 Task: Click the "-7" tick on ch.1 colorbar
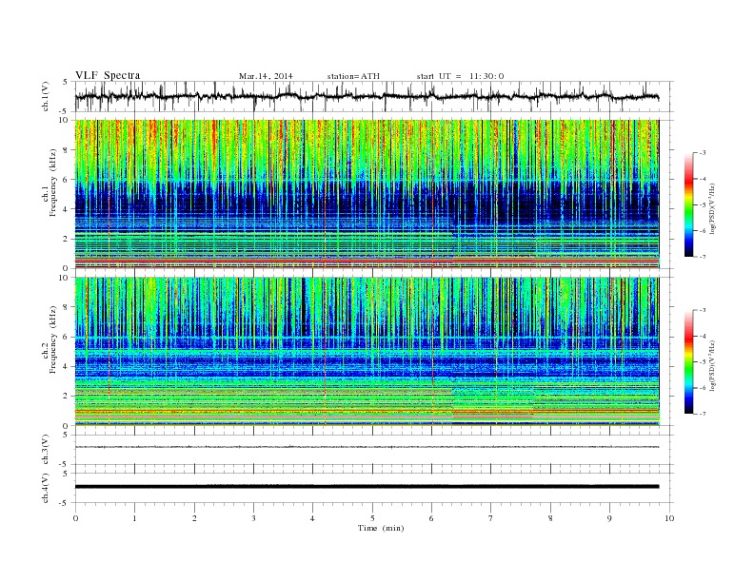tap(702, 257)
